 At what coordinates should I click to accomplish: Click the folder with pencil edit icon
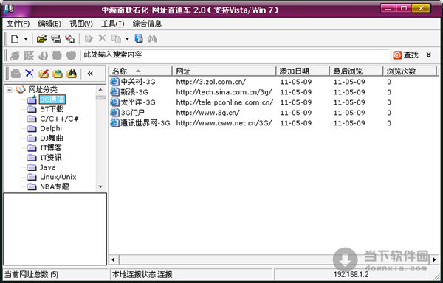[x=44, y=74]
